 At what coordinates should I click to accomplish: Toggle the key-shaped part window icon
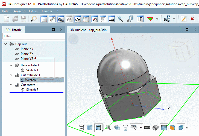tap(95, 19)
